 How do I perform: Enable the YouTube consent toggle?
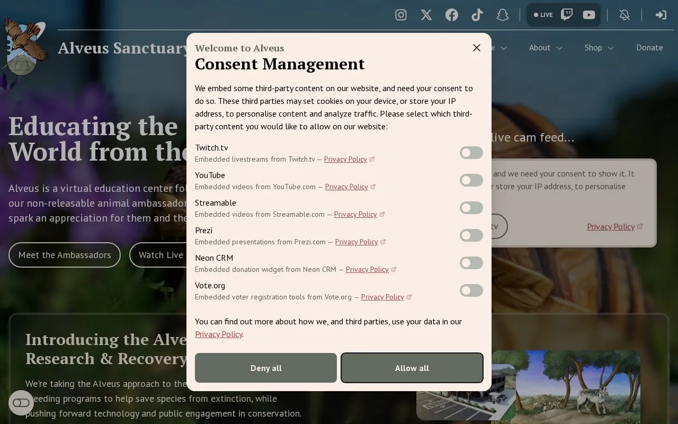point(471,180)
